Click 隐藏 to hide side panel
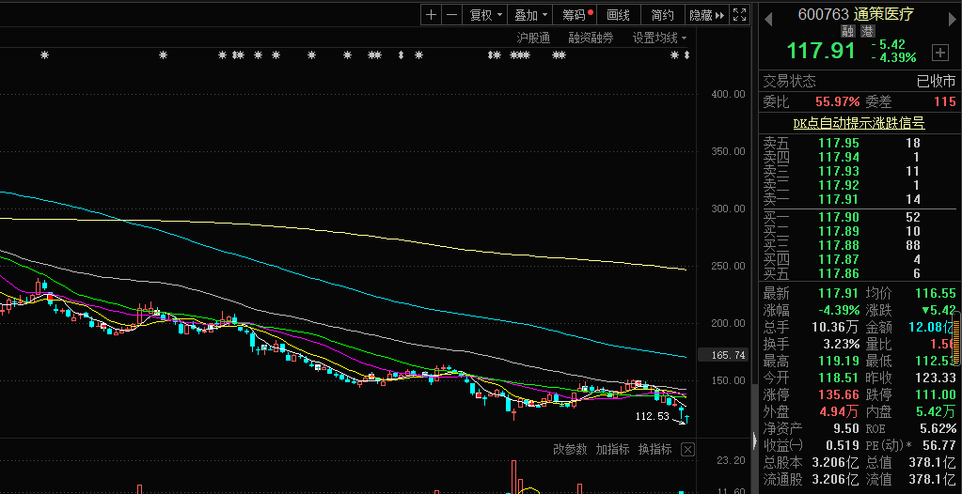962x494 pixels. point(707,15)
